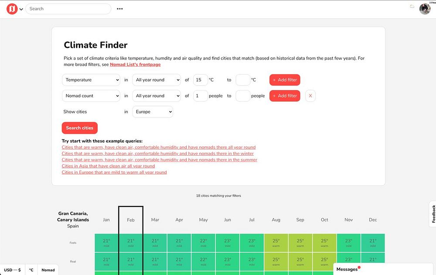This screenshot has height=275, width=436.
Task: Click the Feb column header
Action: tap(131, 220)
